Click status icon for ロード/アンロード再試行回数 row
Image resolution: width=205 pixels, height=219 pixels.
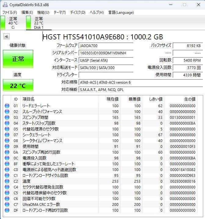tap(7, 210)
